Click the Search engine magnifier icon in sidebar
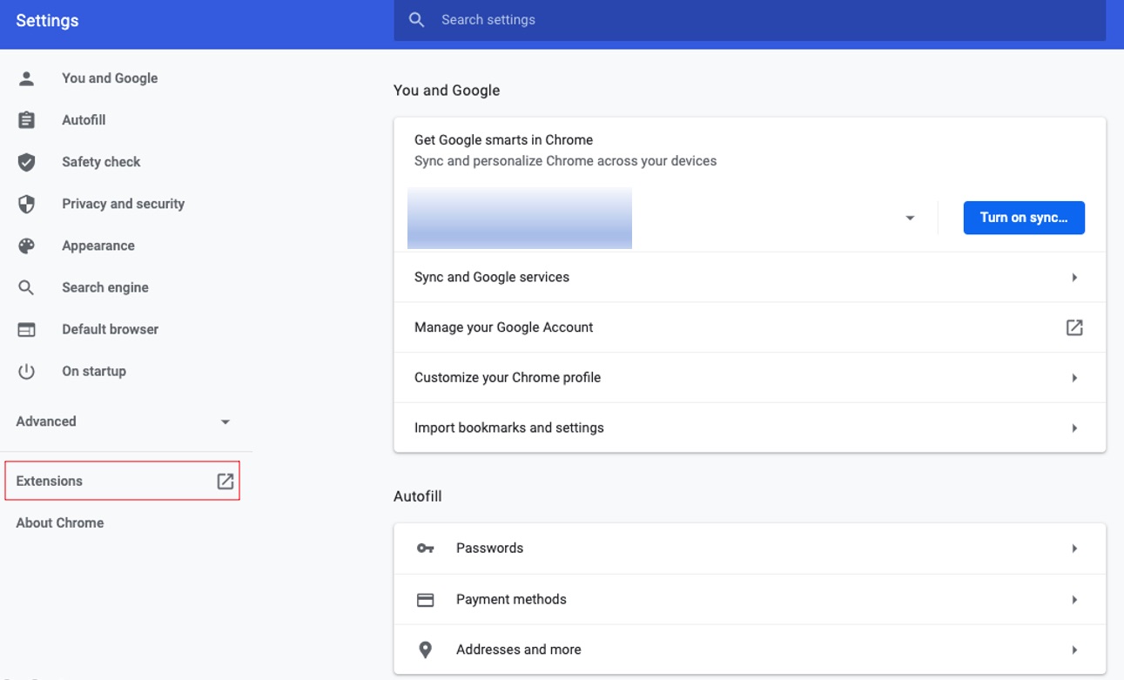Image resolution: width=1124 pixels, height=680 pixels. (27, 287)
